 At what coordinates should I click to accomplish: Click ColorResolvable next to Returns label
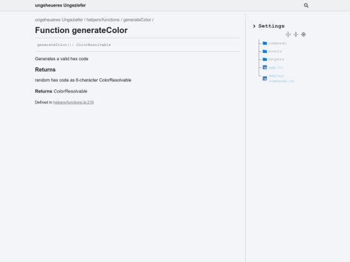(70, 91)
